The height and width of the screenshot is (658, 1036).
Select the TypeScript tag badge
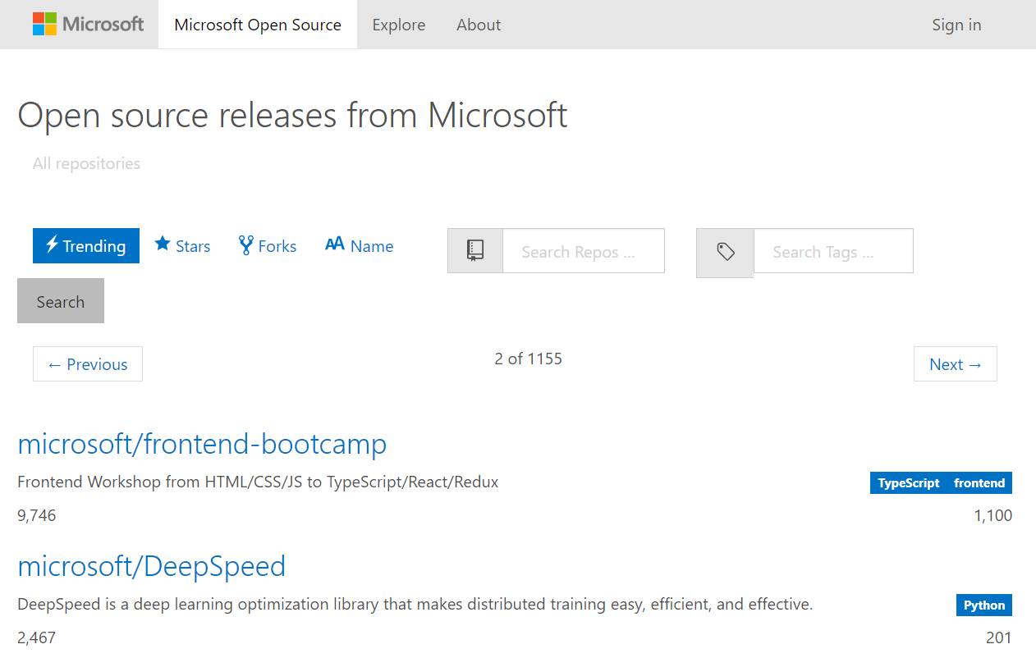(x=908, y=483)
